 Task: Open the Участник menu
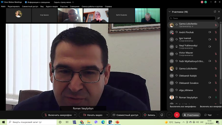pyautogui.click(x=64, y=6)
